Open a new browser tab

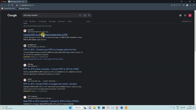coord(29,2)
